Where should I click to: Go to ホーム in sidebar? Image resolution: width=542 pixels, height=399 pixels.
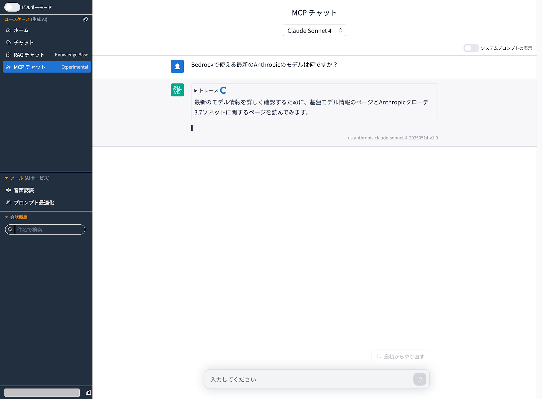47,30
